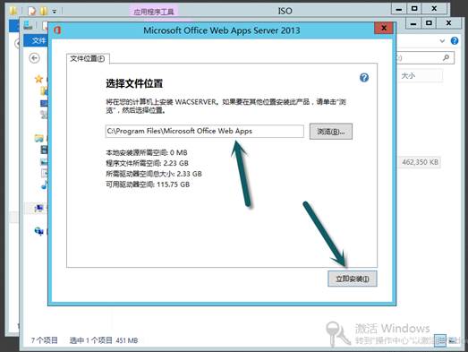Select videos library icon in navigation pane
The image size is (468, 352).
[44, 150]
